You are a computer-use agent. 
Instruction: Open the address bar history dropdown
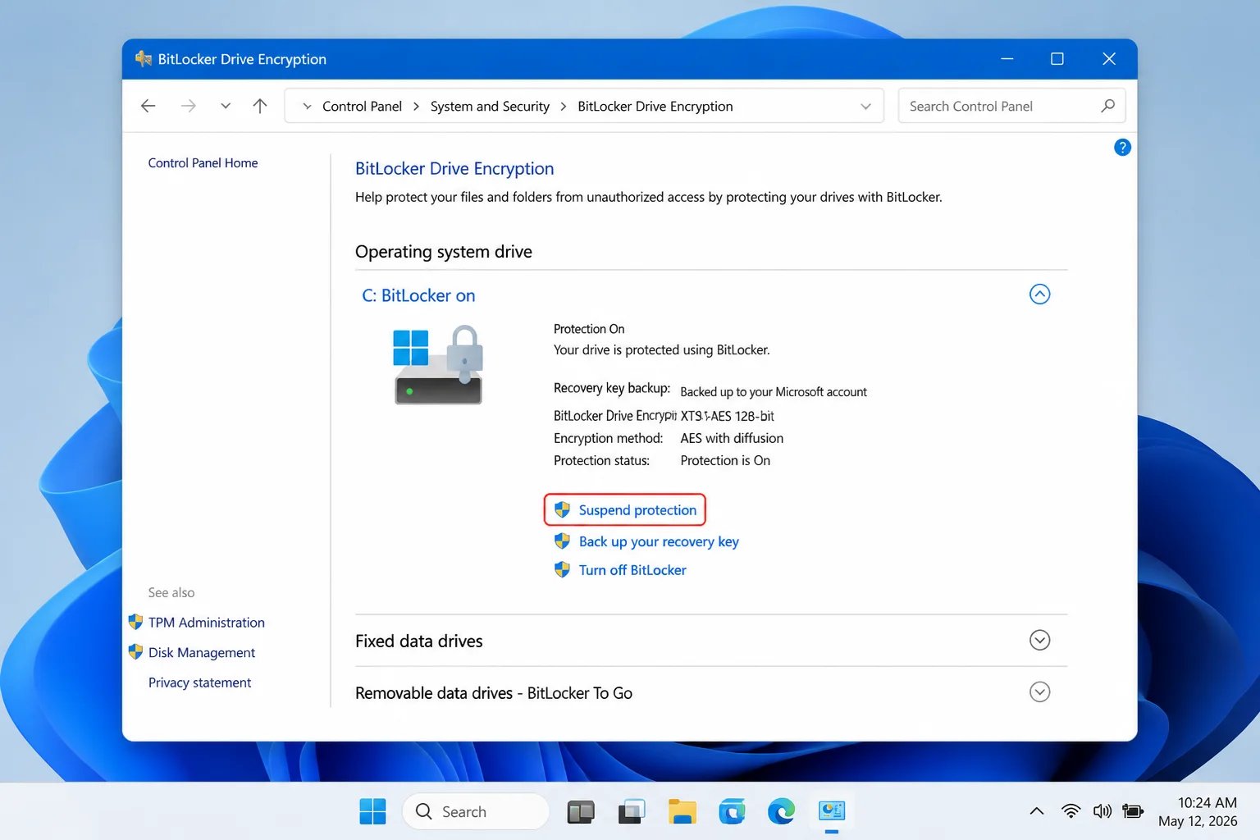pyautogui.click(x=865, y=107)
